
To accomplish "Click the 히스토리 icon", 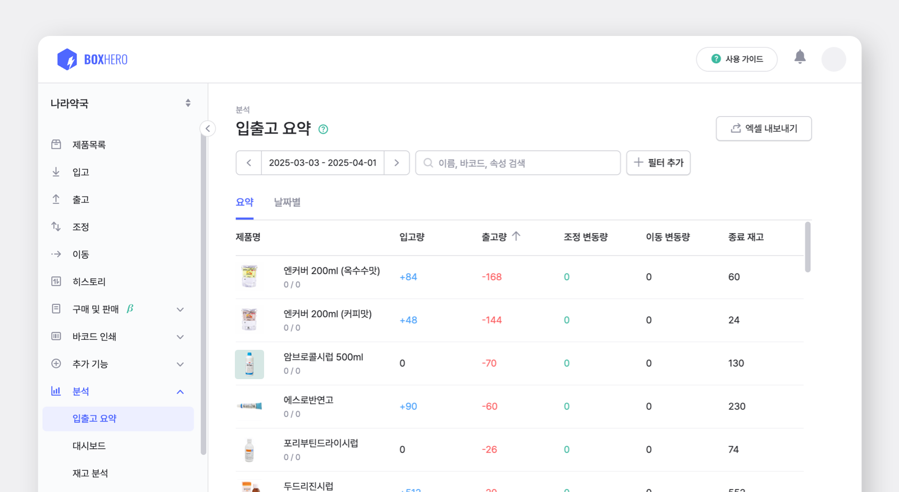I will [56, 281].
